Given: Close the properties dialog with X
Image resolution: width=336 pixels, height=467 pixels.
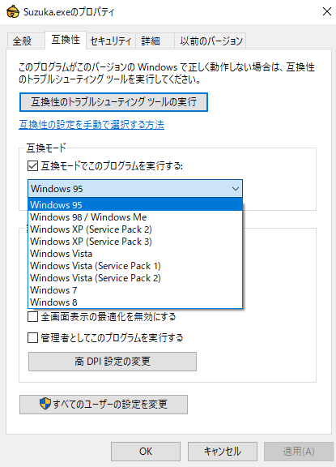Looking at the screenshot, I should [327, 11].
